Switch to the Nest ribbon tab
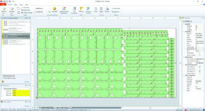 (16, 5)
